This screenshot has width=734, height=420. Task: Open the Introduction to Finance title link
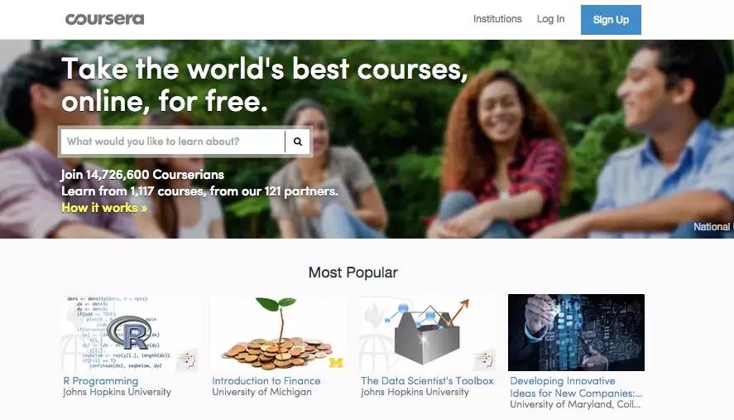[x=266, y=381]
